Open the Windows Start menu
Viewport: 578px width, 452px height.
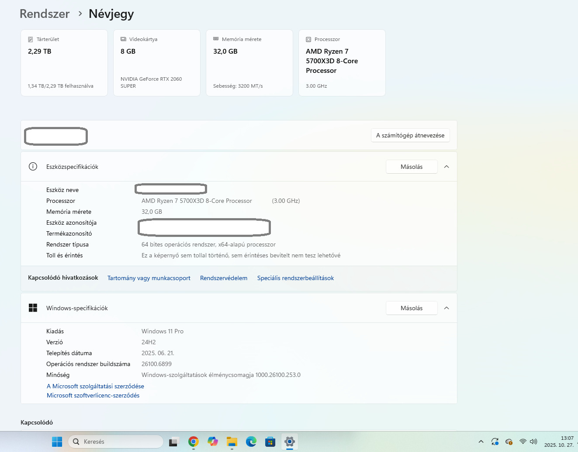click(x=57, y=442)
